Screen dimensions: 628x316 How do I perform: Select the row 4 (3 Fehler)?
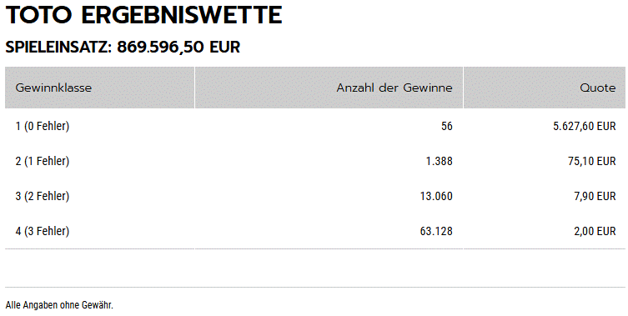(315, 231)
